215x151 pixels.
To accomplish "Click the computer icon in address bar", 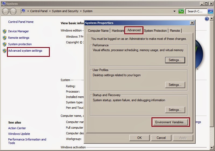I will pyautogui.click(x=23, y=11).
